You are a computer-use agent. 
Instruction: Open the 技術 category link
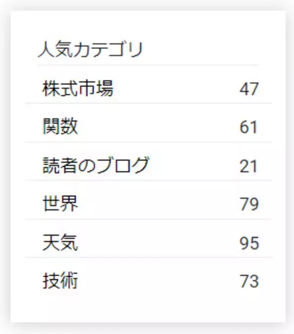pos(60,281)
